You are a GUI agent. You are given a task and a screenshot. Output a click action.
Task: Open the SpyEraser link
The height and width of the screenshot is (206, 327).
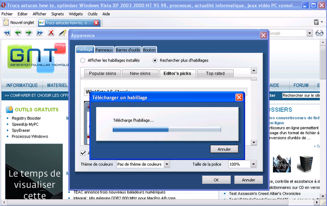(x=21, y=130)
